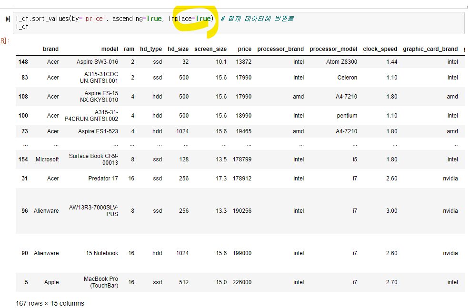Screen dimensions: 470x308
Task: Click row index 31
Action: pos(25,178)
